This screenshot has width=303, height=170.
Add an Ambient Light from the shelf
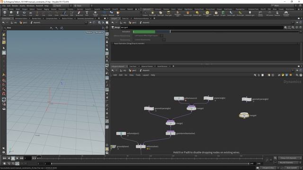click(x=250, y=13)
